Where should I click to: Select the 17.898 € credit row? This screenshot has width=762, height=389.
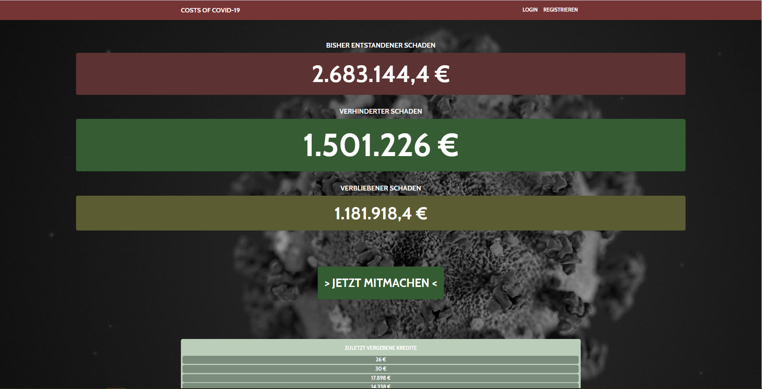tap(381, 378)
